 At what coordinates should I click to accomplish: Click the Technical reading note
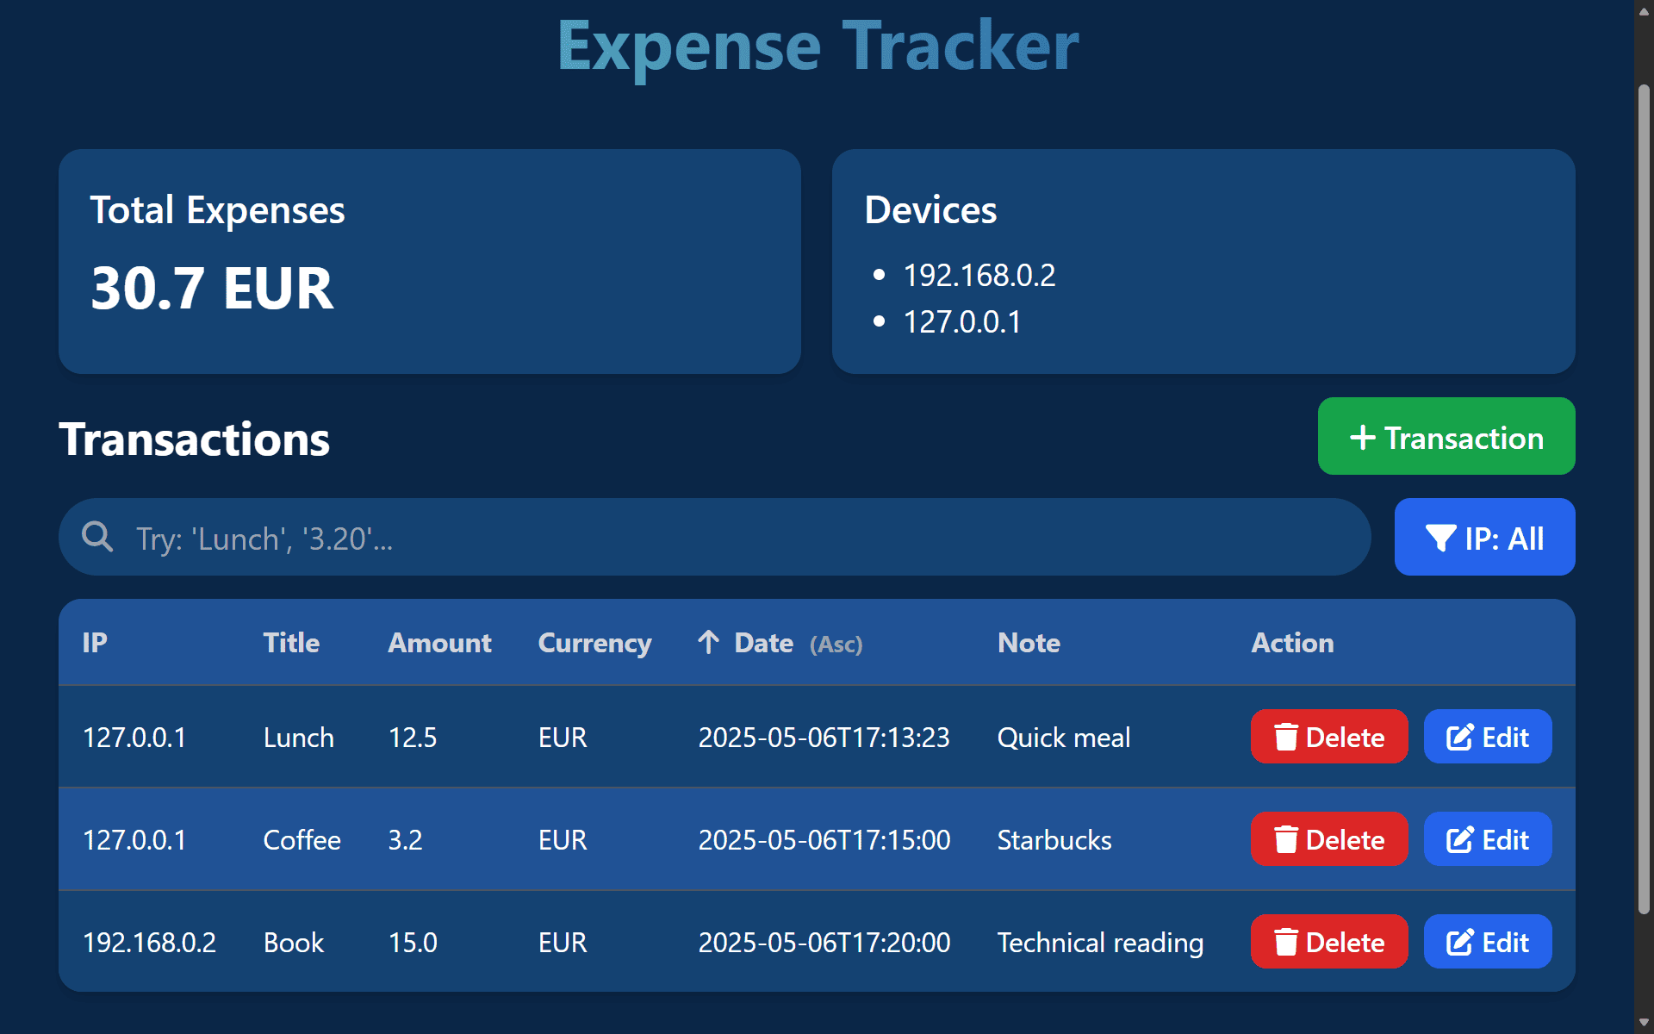[1100, 944]
